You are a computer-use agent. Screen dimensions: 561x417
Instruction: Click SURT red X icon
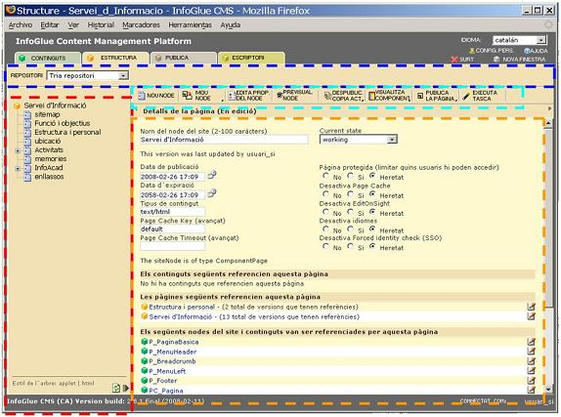[x=454, y=60]
